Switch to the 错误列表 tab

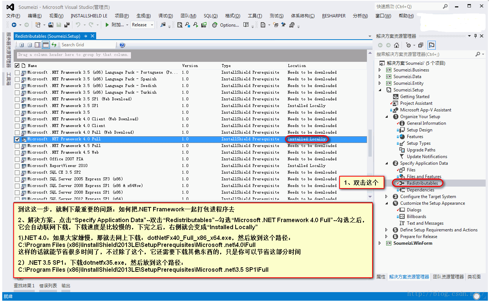point(48,286)
